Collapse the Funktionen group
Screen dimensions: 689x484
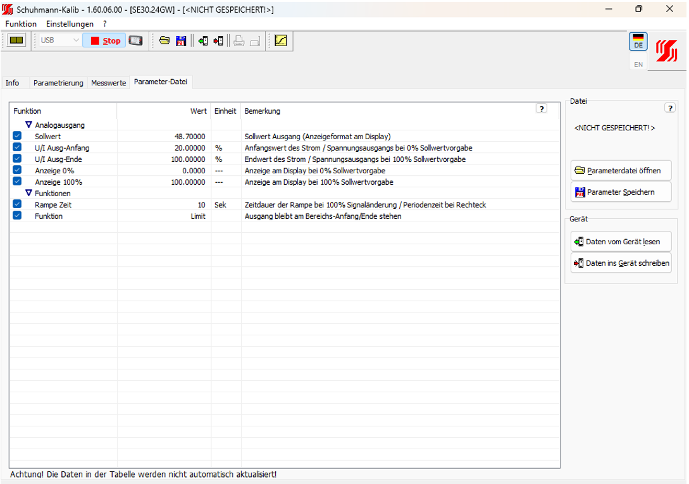pyautogui.click(x=28, y=193)
